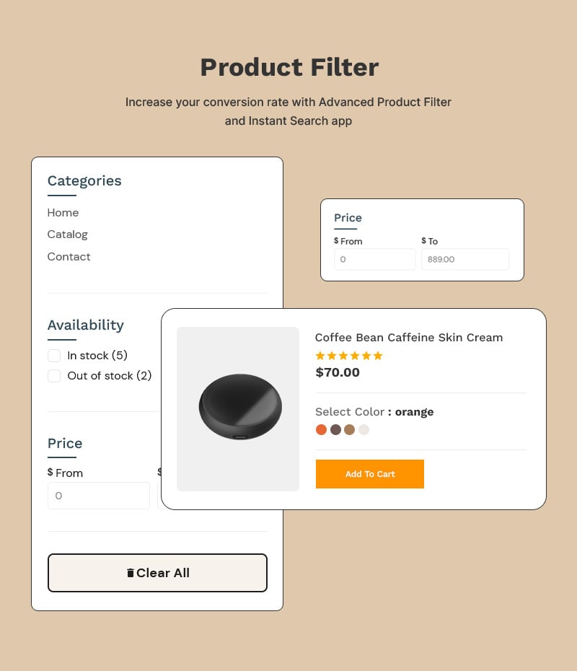Click the dollar sign beside the To label
The image size is (577, 671).
tap(424, 241)
